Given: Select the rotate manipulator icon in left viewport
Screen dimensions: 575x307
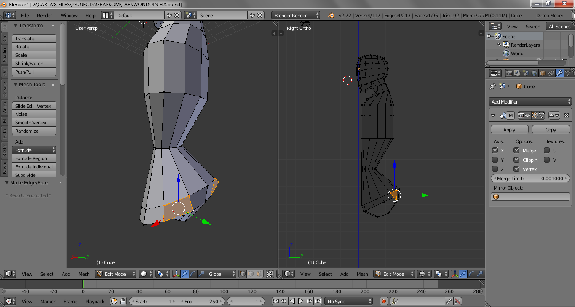Looking at the screenshot, I should (193, 274).
